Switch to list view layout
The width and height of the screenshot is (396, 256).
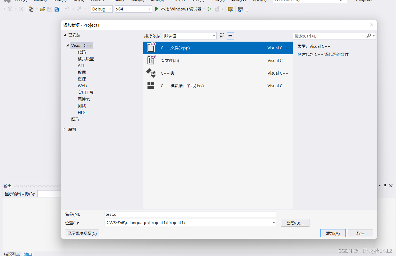coord(230,36)
